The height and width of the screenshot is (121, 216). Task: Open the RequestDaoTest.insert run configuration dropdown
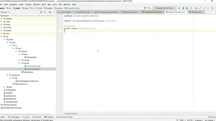164,8
